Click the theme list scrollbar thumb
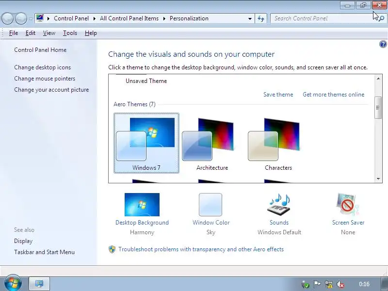Image resolution: width=388 pixels, height=291 pixels. click(x=378, y=108)
